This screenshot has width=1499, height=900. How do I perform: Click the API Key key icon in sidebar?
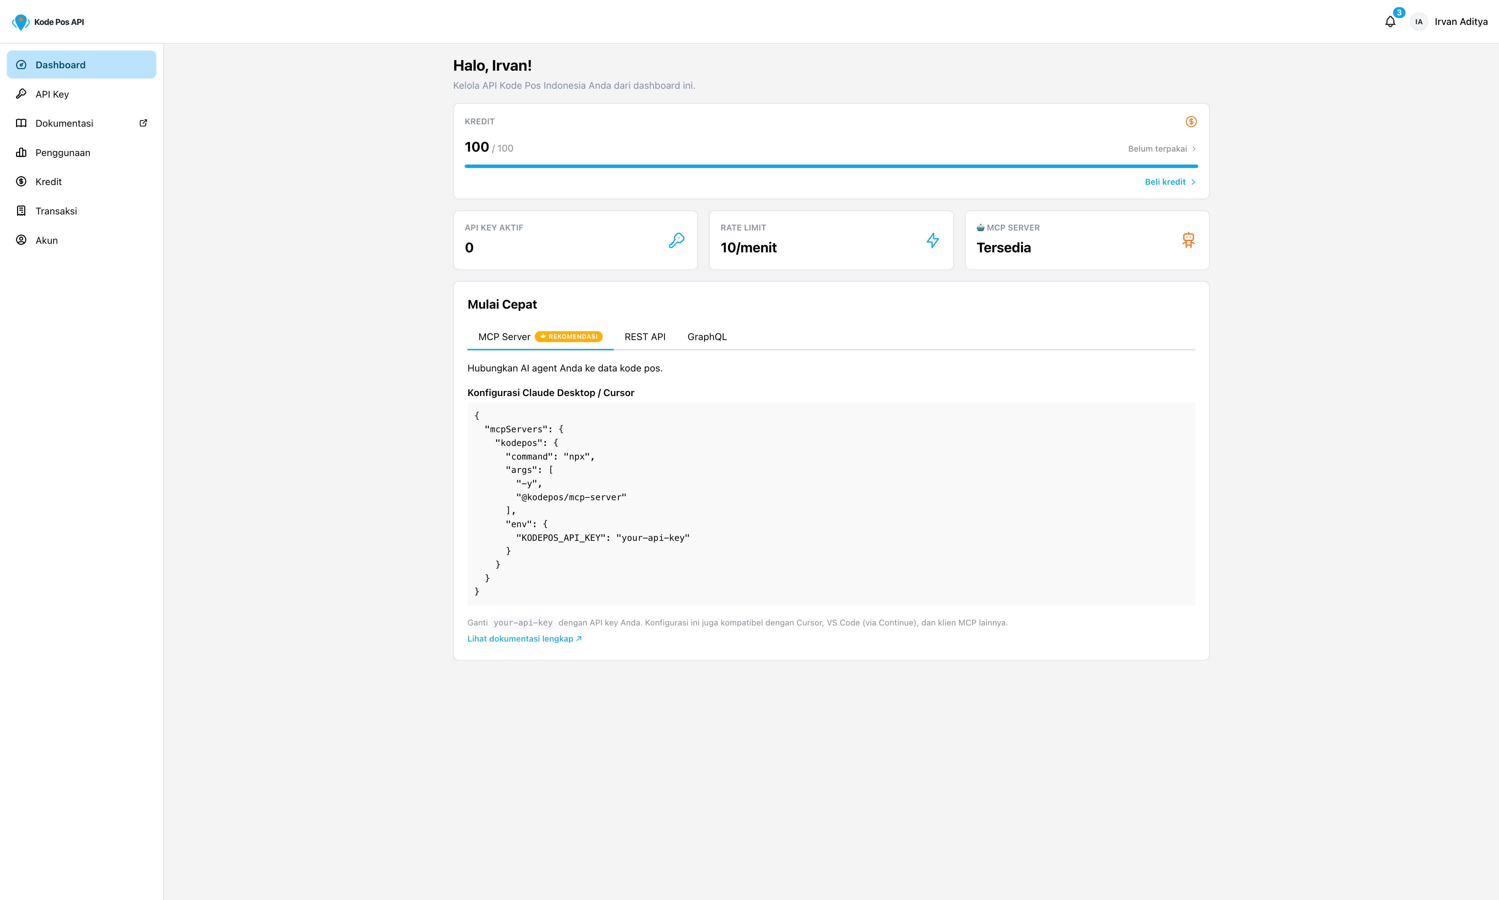(x=21, y=94)
